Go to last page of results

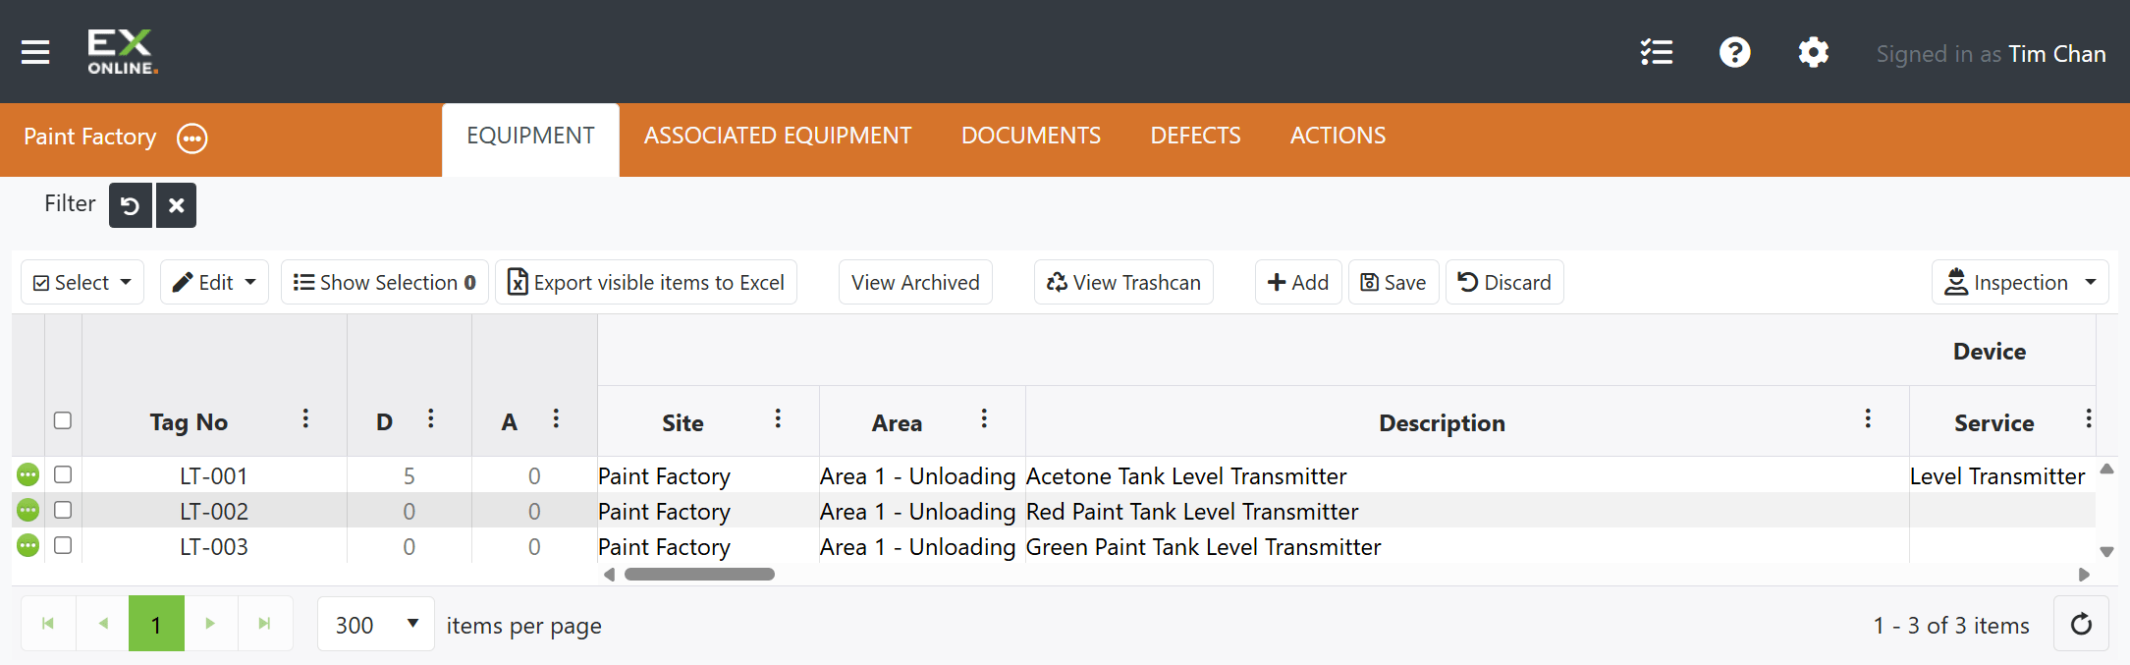[265, 624]
